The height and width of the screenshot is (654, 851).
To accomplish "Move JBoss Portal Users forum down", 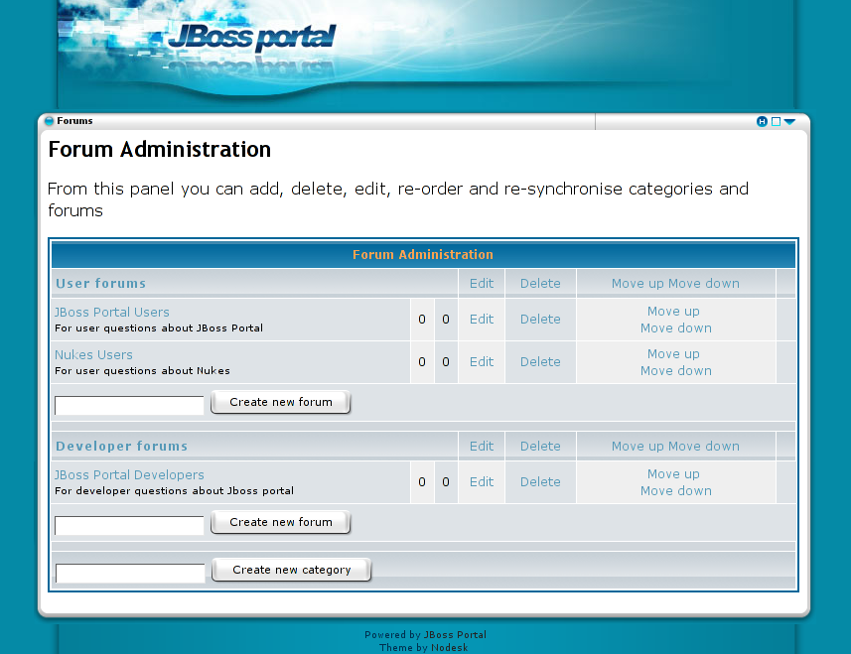I will point(675,327).
